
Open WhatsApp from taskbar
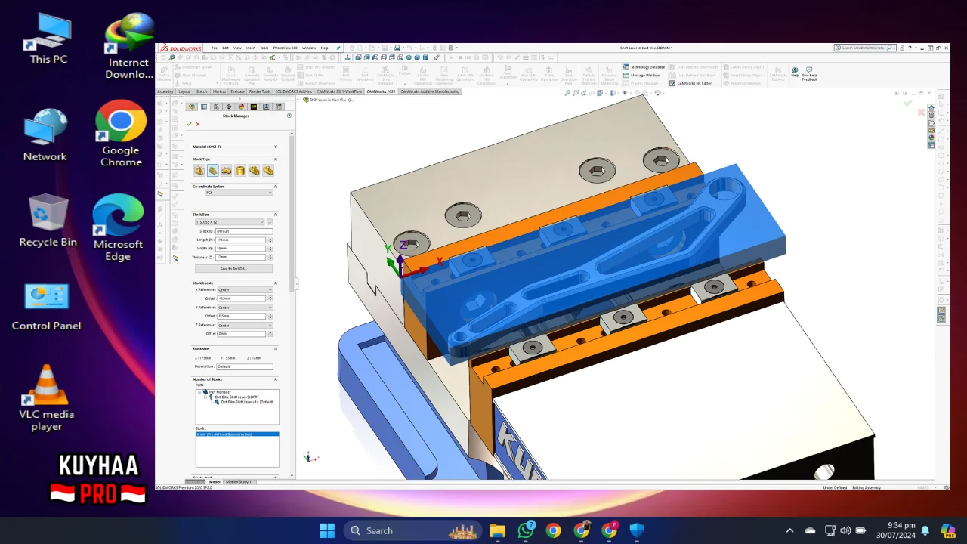(526, 530)
